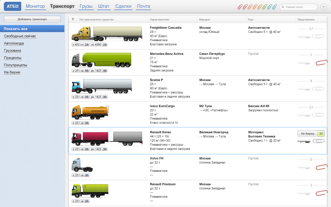Toggle the gray paperclip in Freightliner Cascadia row

pos(318,36)
